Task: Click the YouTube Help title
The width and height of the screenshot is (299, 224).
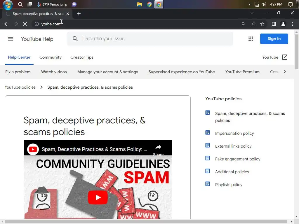Action: [x=37, y=39]
